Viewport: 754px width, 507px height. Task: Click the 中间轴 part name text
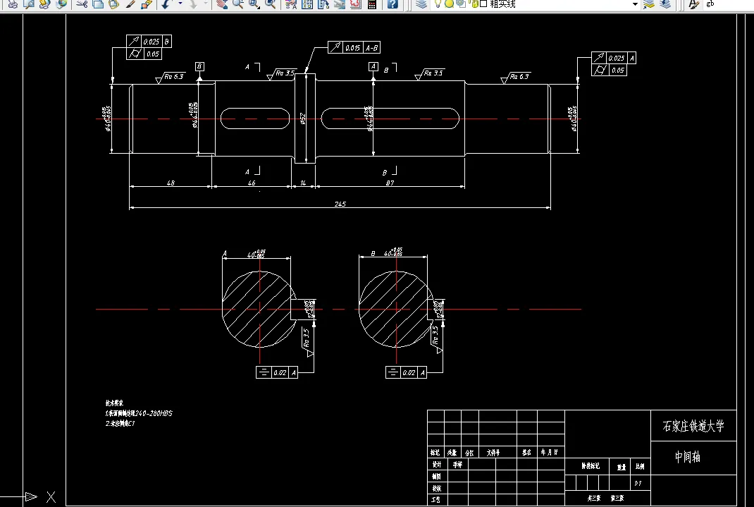pos(688,457)
